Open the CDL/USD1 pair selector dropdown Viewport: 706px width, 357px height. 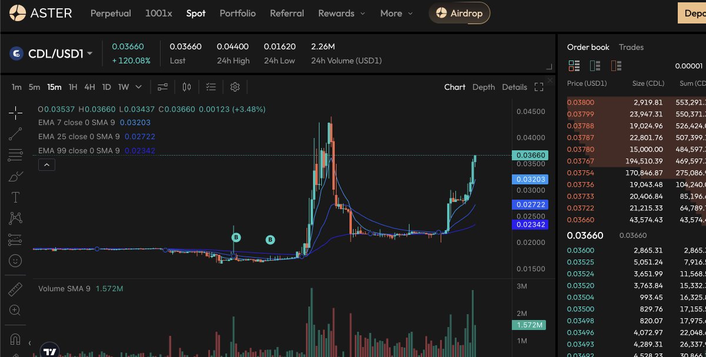[x=61, y=54]
